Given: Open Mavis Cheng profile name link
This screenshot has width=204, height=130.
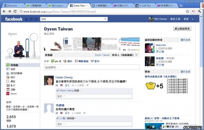Looking at the screenshot, I should pos(64,78).
